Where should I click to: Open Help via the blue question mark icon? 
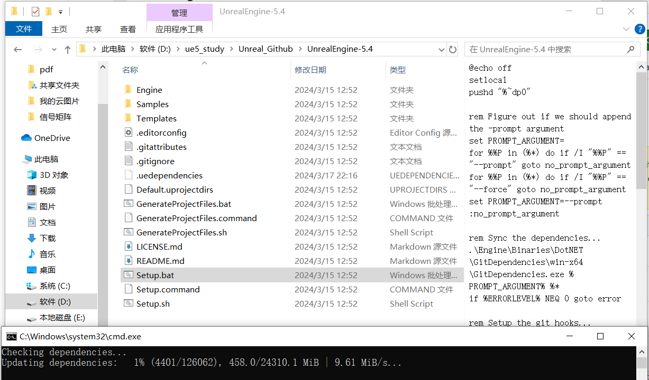coord(639,30)
